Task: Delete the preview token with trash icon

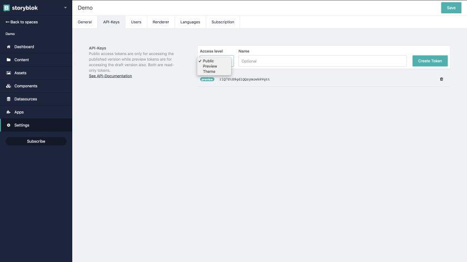Action: (x=441, y=80)
